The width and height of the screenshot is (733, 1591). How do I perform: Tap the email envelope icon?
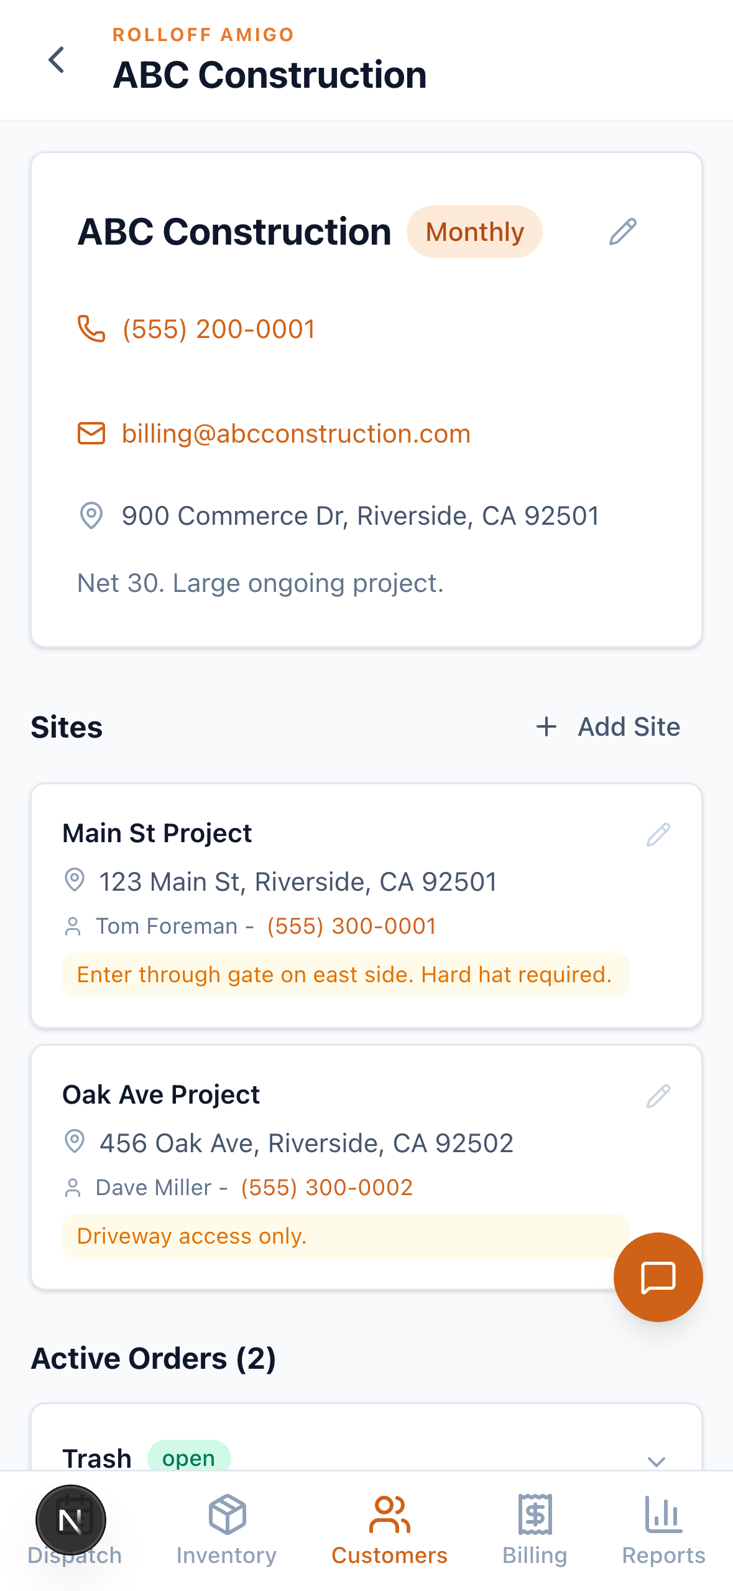point(91,433)
